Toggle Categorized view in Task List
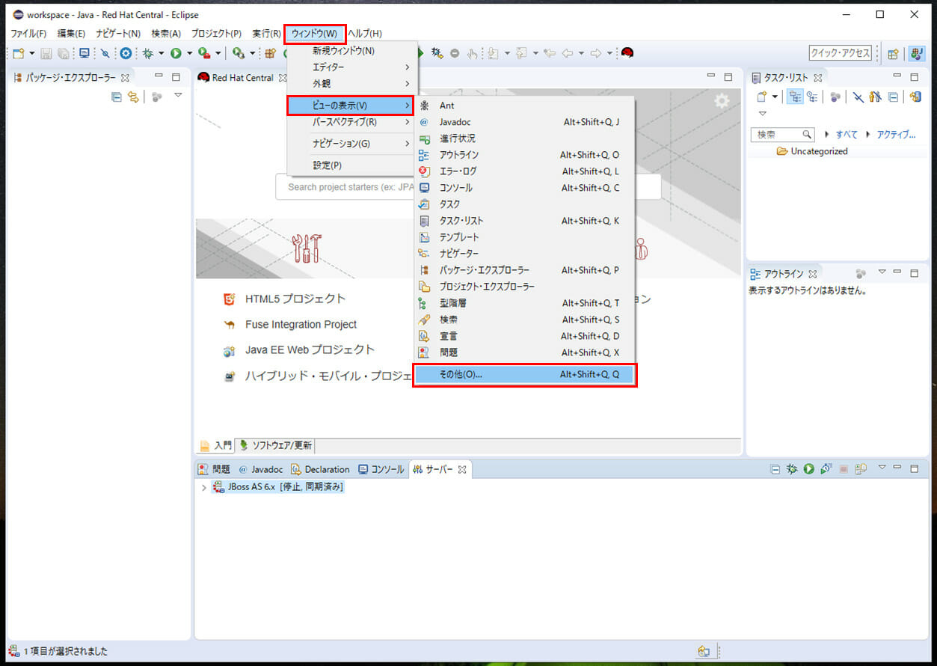This screenshot has width=937, height=666. [796, 97]
